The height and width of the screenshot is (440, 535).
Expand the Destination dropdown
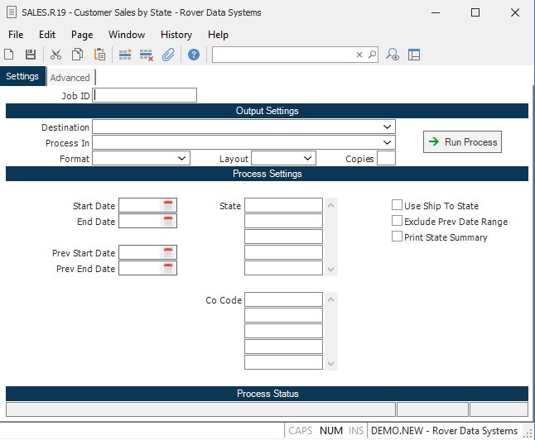pyautogui.click(x=388, y=127)
